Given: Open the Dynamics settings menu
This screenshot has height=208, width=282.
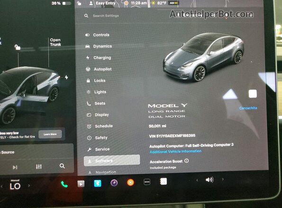Looking at the screenshot, I should [99, 46].
